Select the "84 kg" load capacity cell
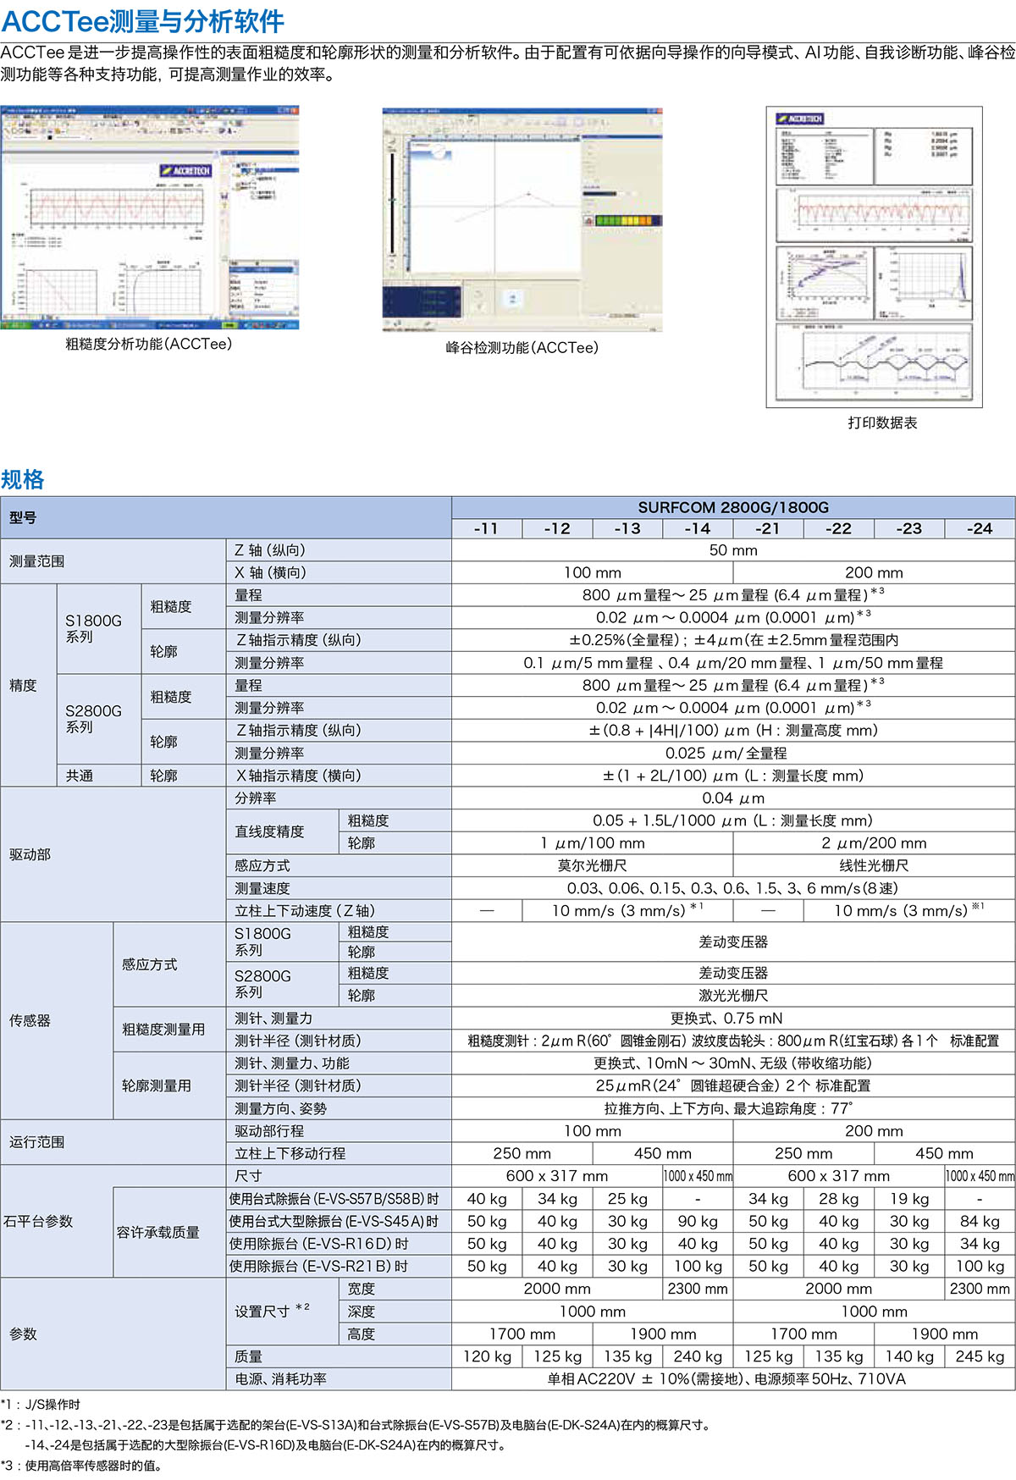Screen dimensions: 1016x1480 coord(980,1221)
